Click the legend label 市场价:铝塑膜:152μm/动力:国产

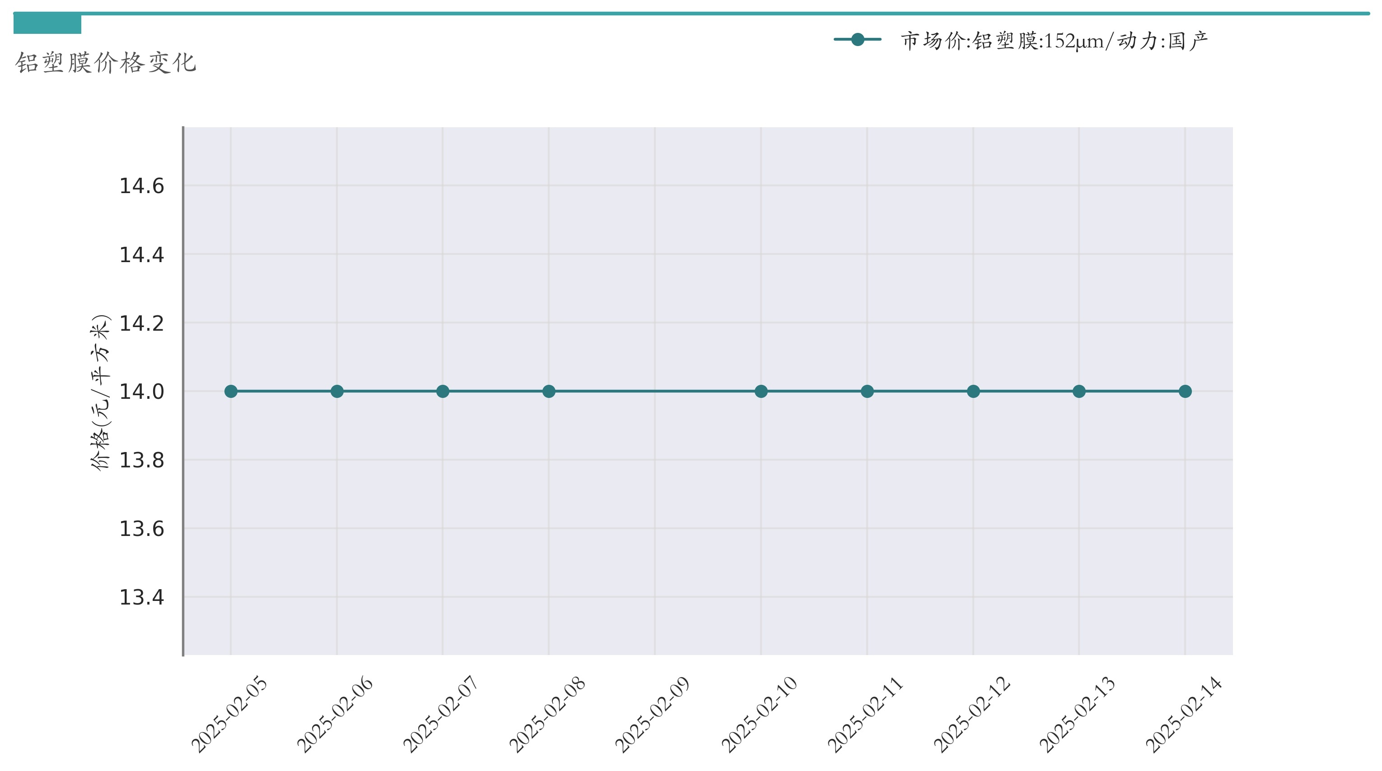tap(1054, 41)
